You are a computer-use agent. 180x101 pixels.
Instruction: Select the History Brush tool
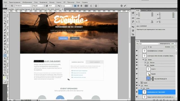[5, 38]
